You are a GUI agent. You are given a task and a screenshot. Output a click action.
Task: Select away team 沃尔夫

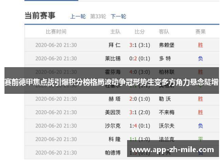coord(166,126)
